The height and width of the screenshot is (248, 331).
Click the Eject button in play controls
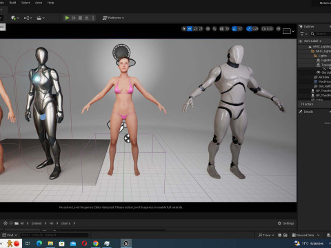(x=87, y=18)
